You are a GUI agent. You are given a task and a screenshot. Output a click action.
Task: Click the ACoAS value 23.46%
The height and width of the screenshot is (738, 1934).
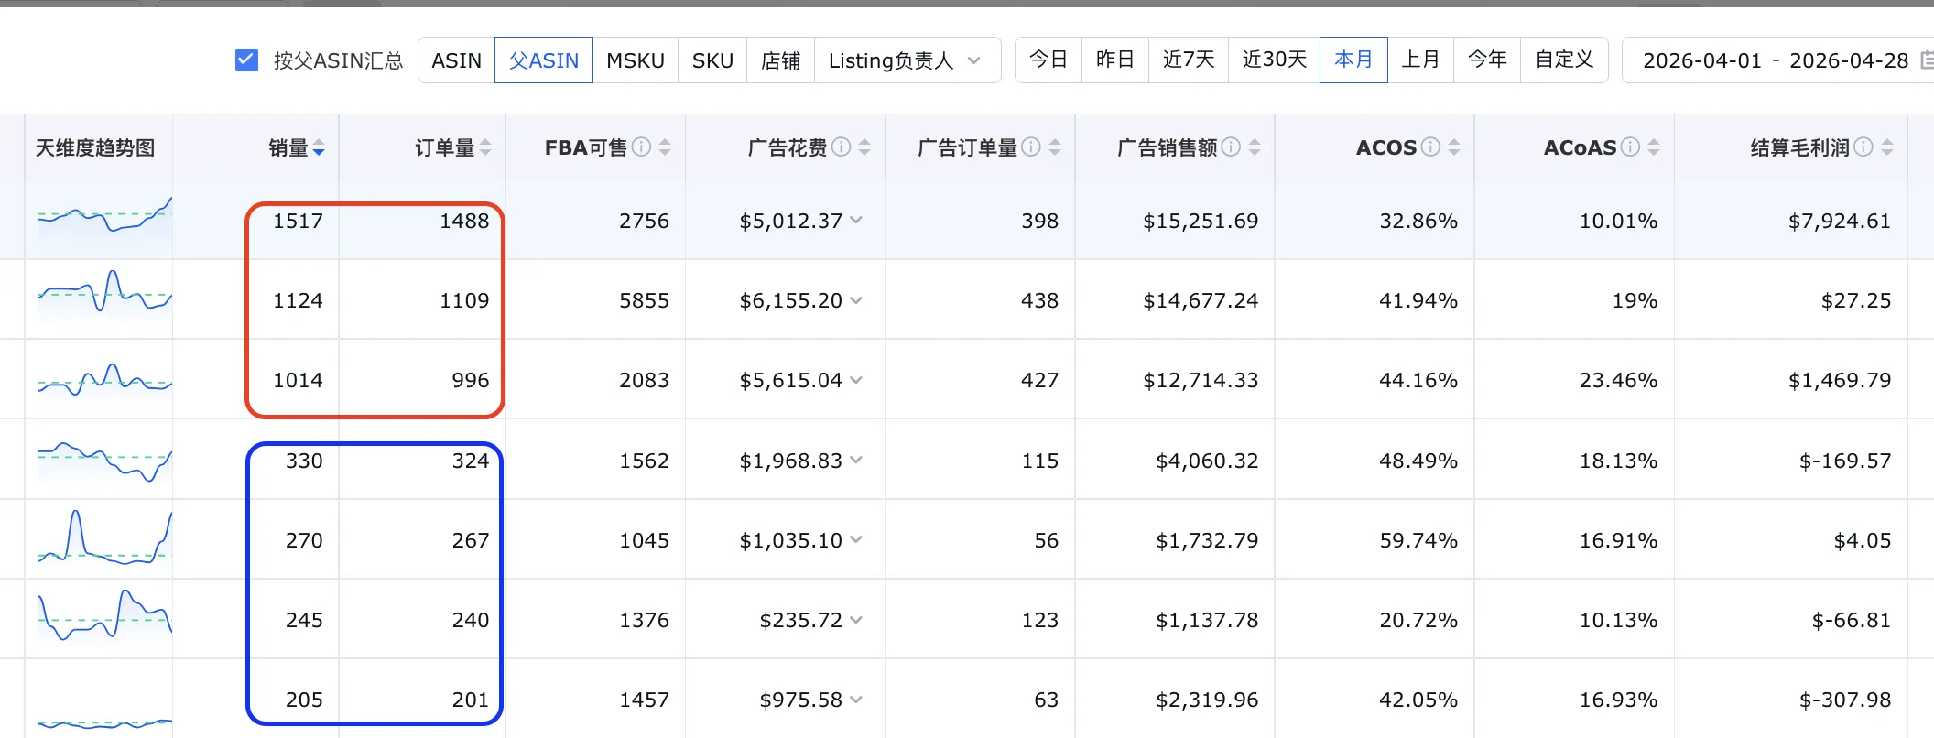click(1618, 380)
